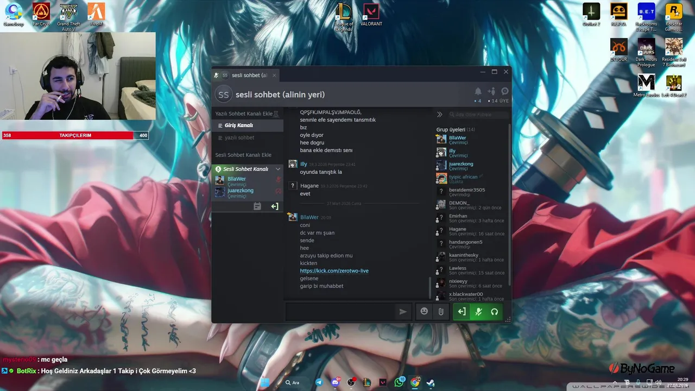Open Left 4 Dead 2 desktop shortcut
The height and width of the screenshot is (391, 695).
click(x=674, y=85)
